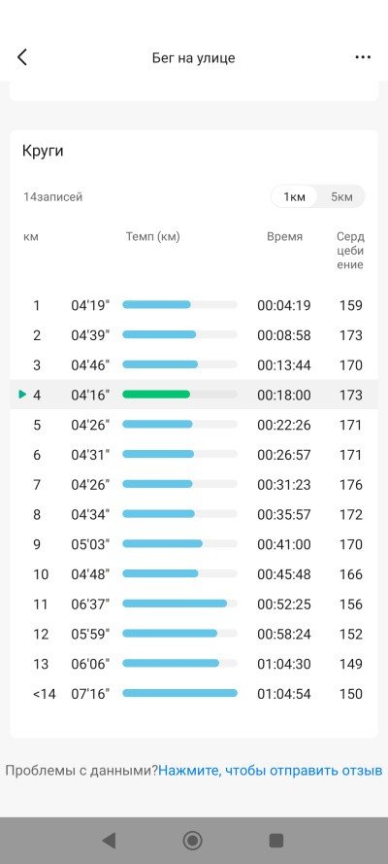
Task: Tap the green marker on lap 4
Action: 22,394
